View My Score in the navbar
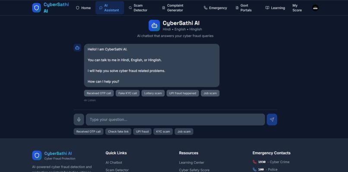The image size is (348, 172). click(297, 8)
